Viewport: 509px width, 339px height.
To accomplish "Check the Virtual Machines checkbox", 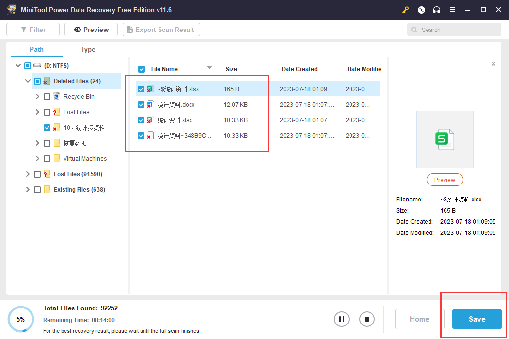I will [47, 159].
